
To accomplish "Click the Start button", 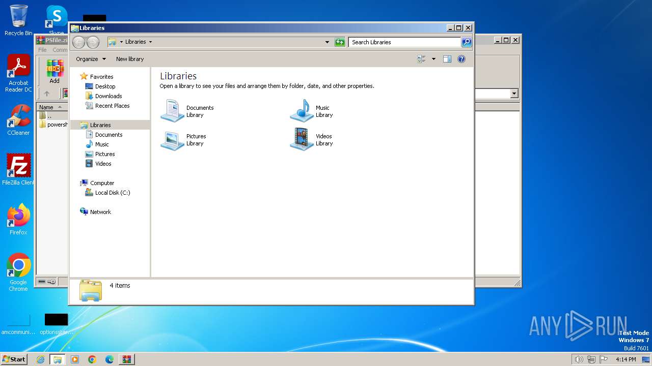I will [14, 359].
